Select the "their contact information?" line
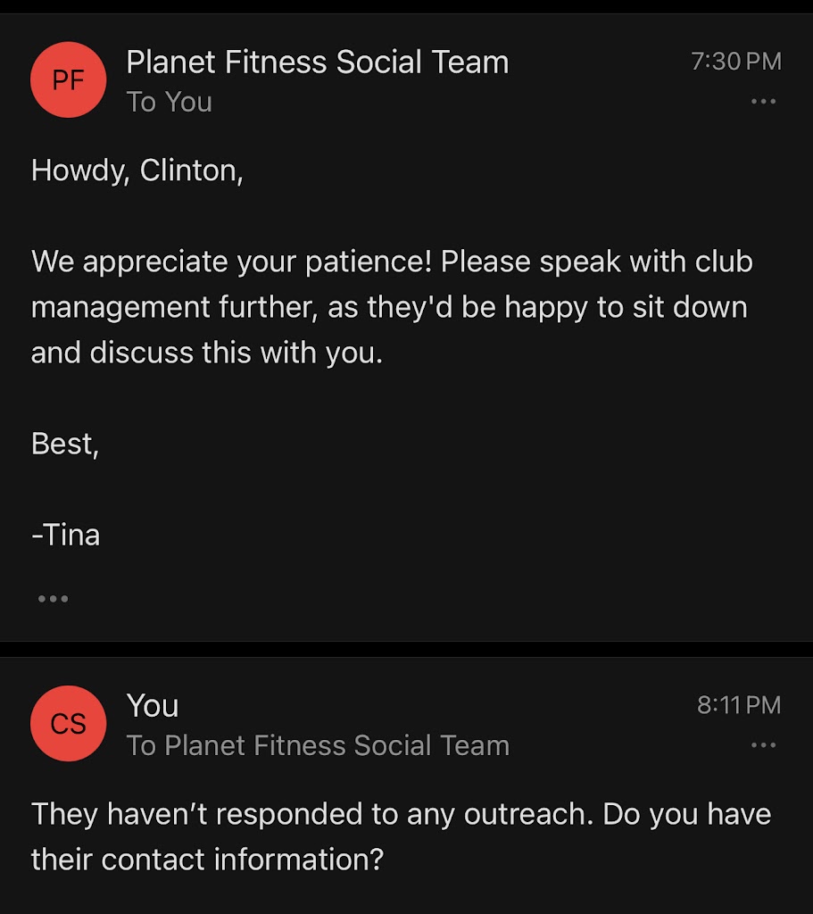813x914 pixels. click(207, 860)
